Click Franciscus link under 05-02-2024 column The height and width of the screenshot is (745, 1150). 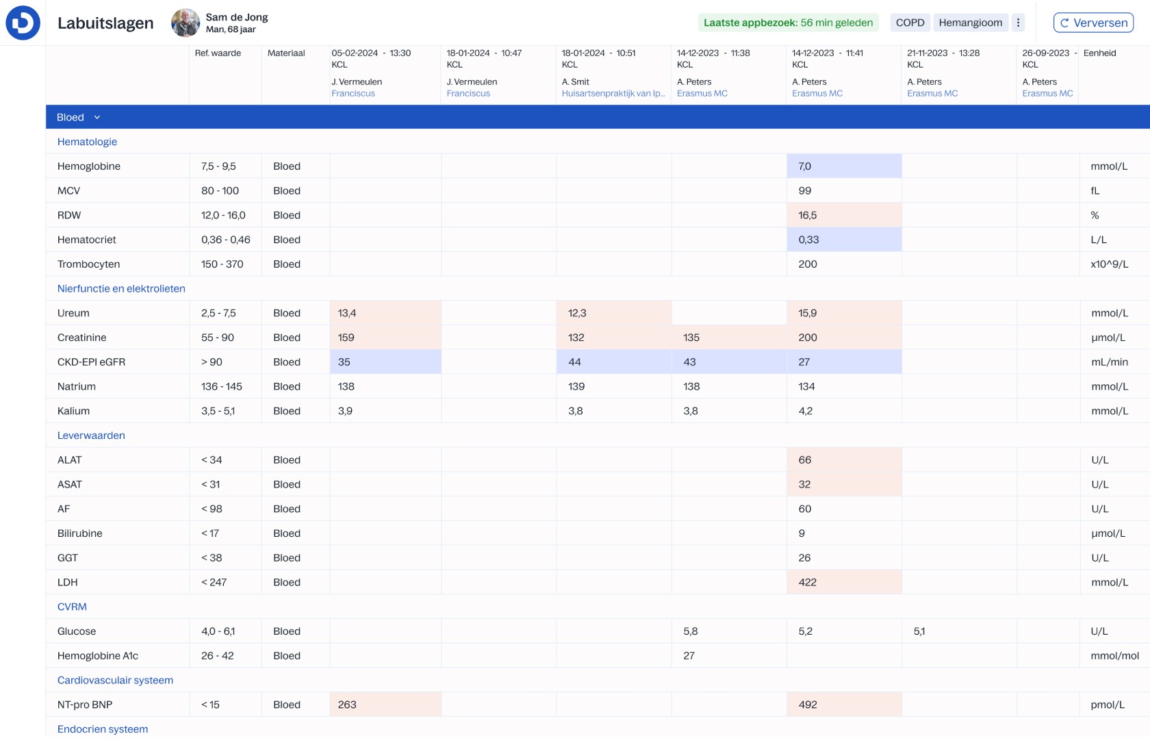353,93
